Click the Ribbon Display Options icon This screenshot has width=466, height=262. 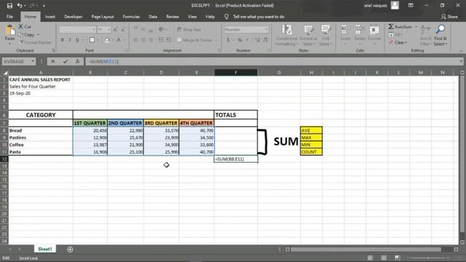pyautogui.click(x=411, y=5)
